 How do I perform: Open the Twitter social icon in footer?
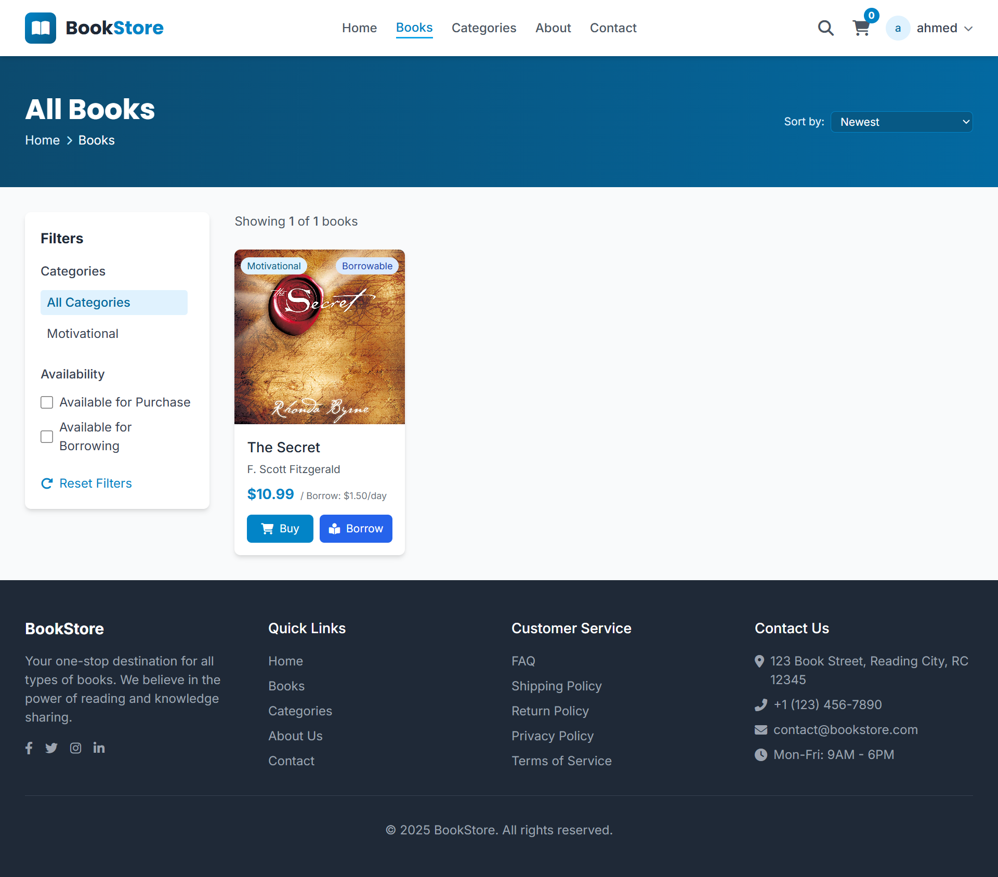click(x=51, y=748)
